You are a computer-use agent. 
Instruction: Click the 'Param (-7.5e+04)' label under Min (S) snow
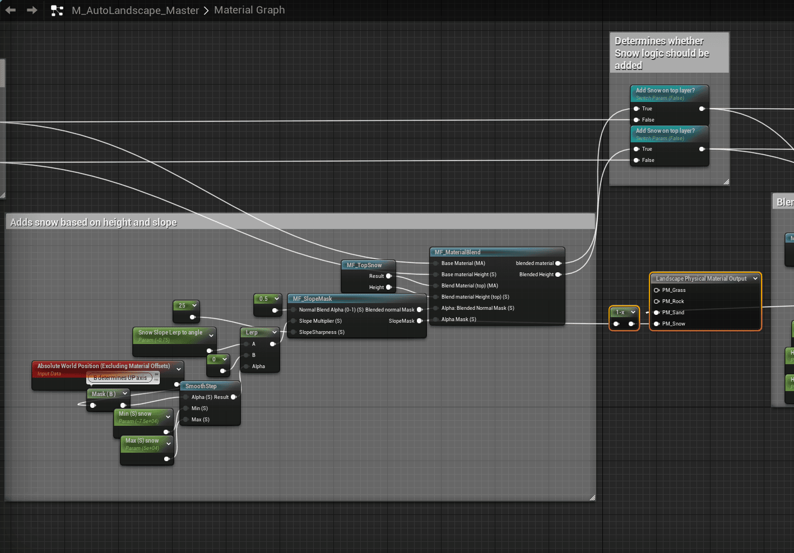pos(139,421)
